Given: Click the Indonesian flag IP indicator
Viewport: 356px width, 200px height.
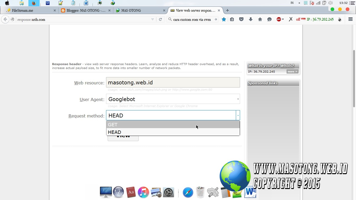Looking at the screenshot, I should 303,19.
